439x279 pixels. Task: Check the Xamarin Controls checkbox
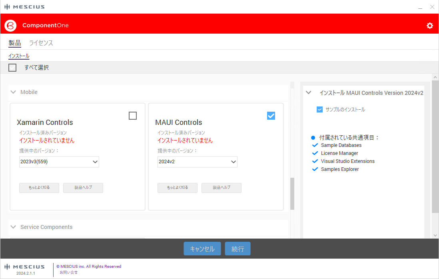tap(133, 116)
